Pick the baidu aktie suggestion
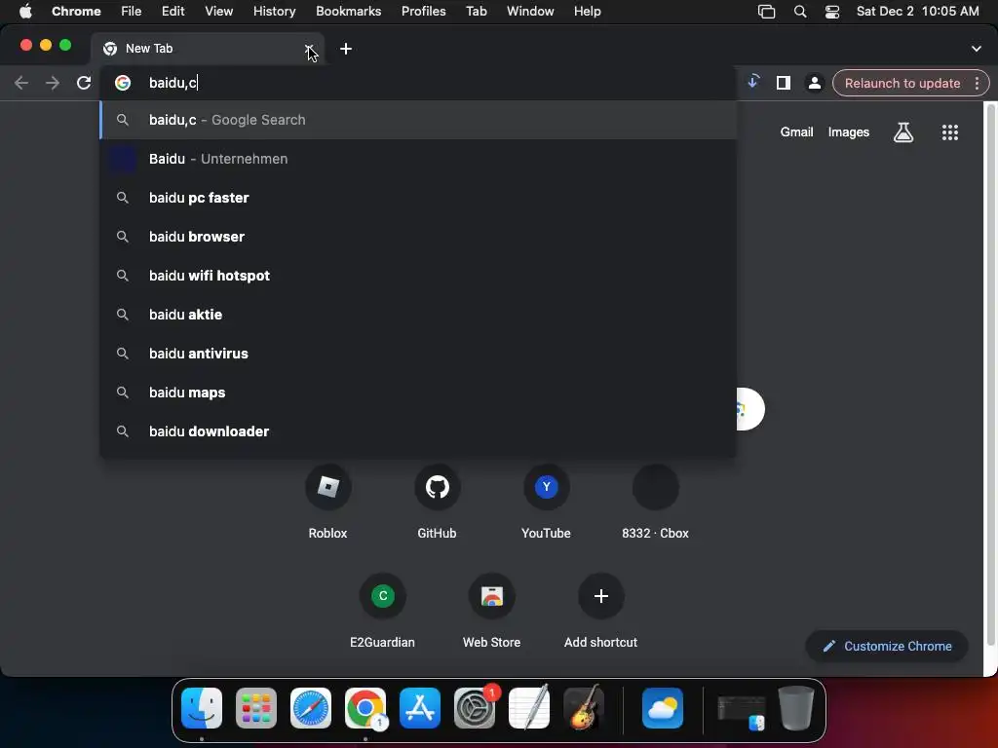The image size is (998, 748). point(418,315)
